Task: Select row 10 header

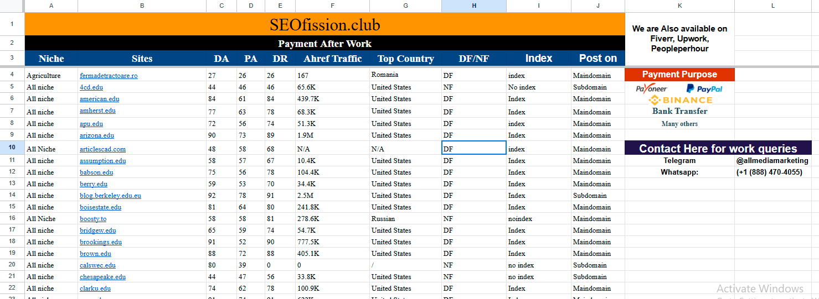Action: (x=12, y=148)
